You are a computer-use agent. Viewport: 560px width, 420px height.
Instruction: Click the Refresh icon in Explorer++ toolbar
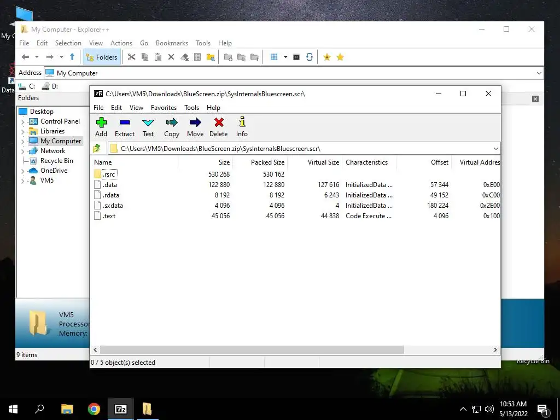click(310, 57)
